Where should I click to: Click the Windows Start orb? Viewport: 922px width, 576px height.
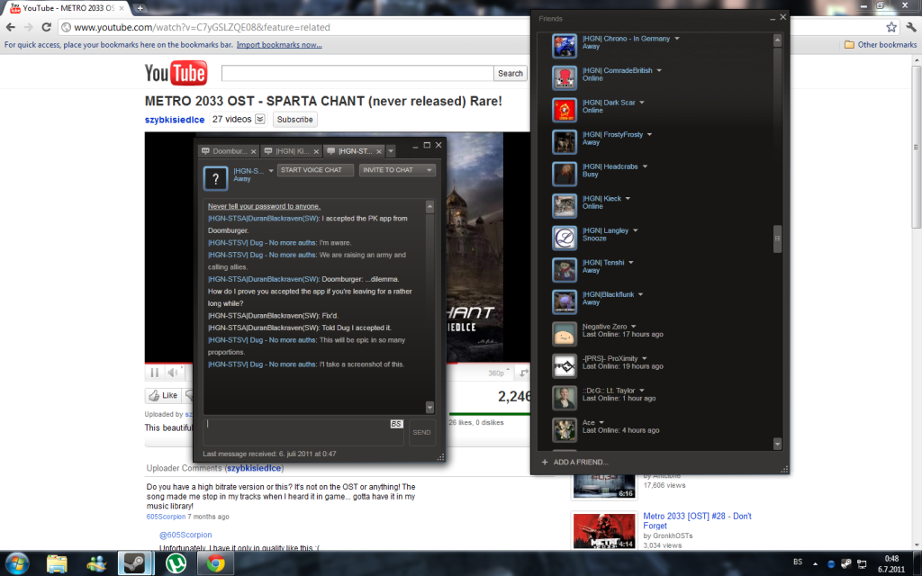click(x=16, y=563)
